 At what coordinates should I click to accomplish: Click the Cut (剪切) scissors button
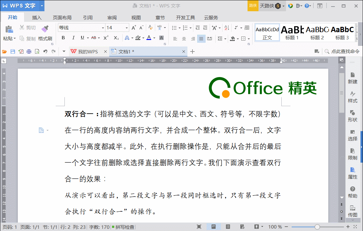tap(28, 28)
